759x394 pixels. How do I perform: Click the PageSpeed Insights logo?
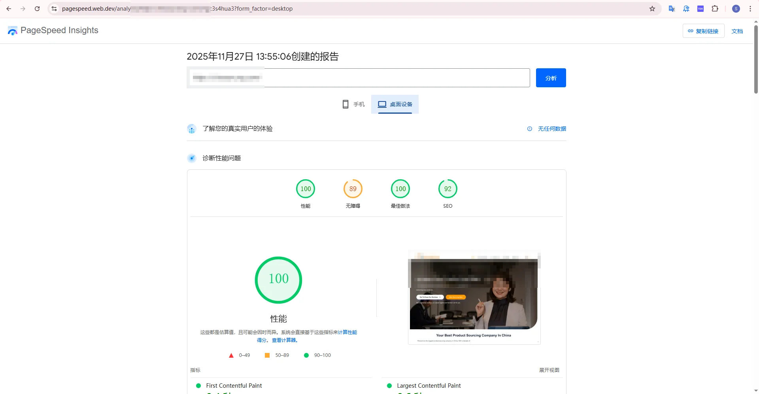pos(12,30)
